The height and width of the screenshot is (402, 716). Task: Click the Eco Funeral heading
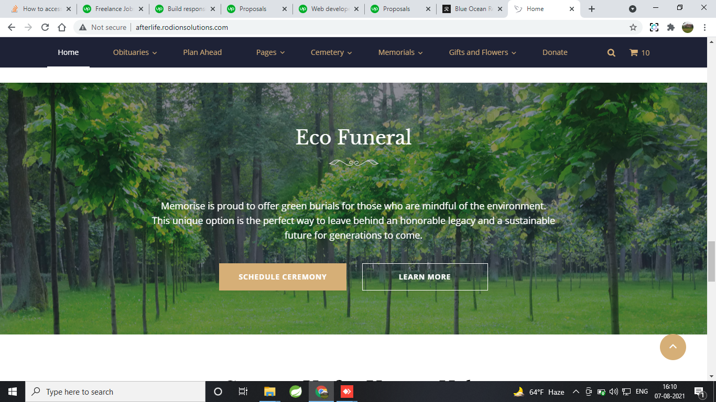click(x=353, y=137)
